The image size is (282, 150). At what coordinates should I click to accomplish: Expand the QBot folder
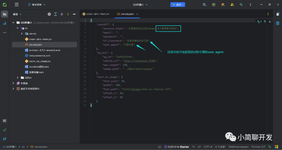pos(17,78)
